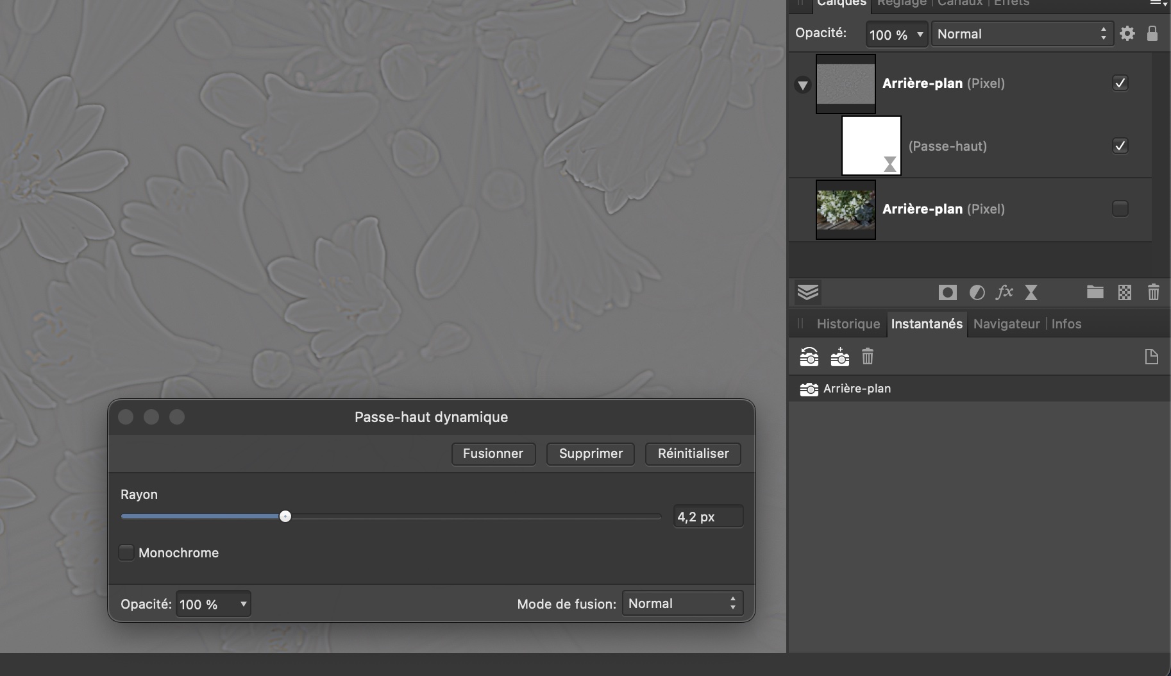
Task: Group layers with the folder icon
Action: click(1095, 292)
